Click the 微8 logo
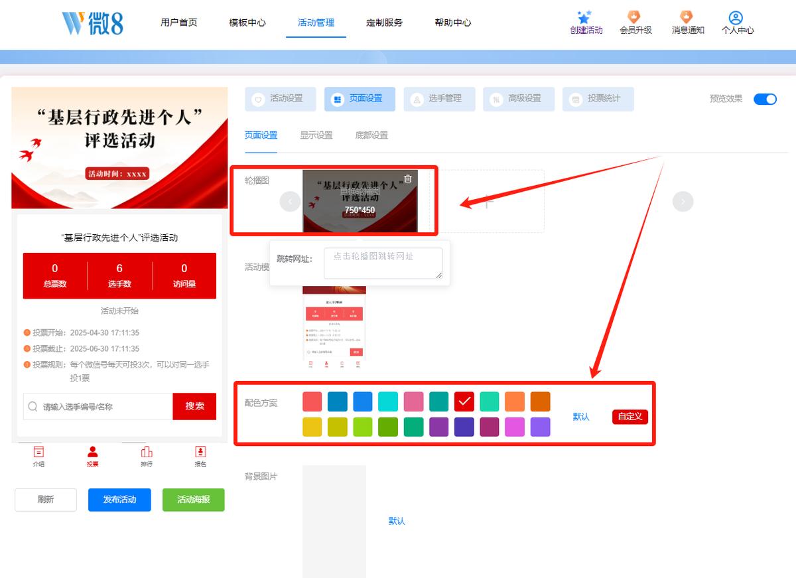Viewport: 796px width, 578px height. coord(92,23)
